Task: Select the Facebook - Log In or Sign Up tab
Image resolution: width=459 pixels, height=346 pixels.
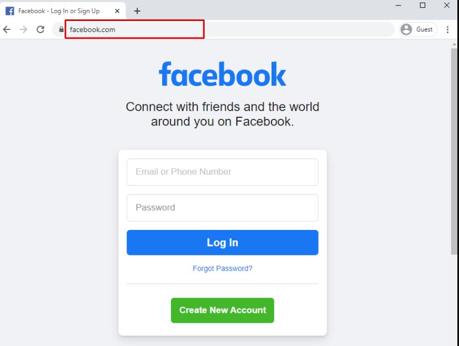Action: point(59,11)
